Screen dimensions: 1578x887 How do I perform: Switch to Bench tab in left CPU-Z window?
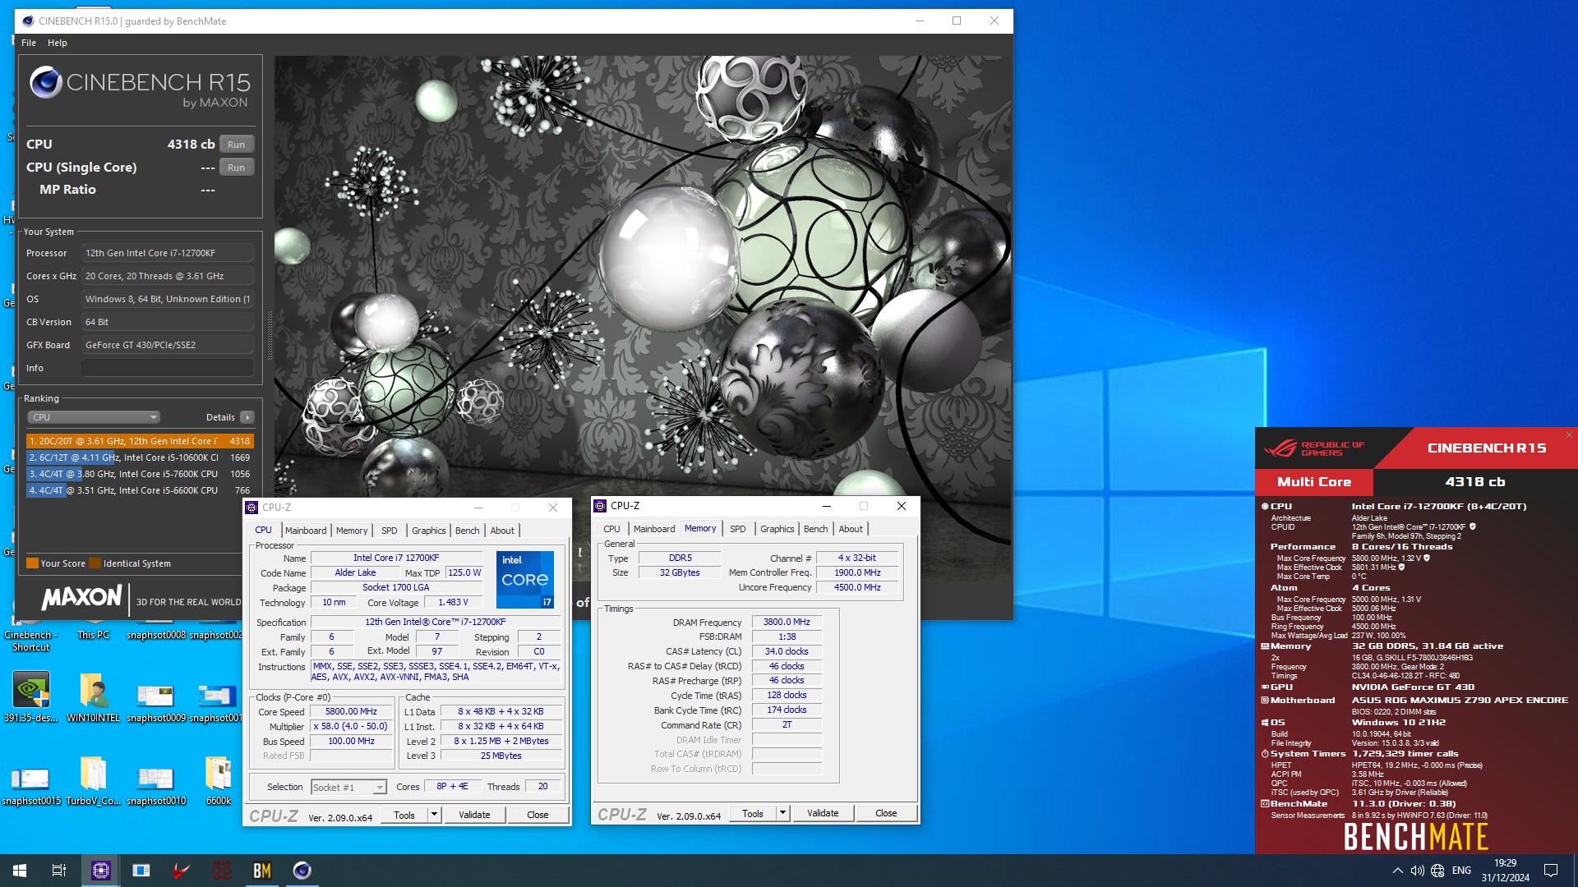coord(468,531)
